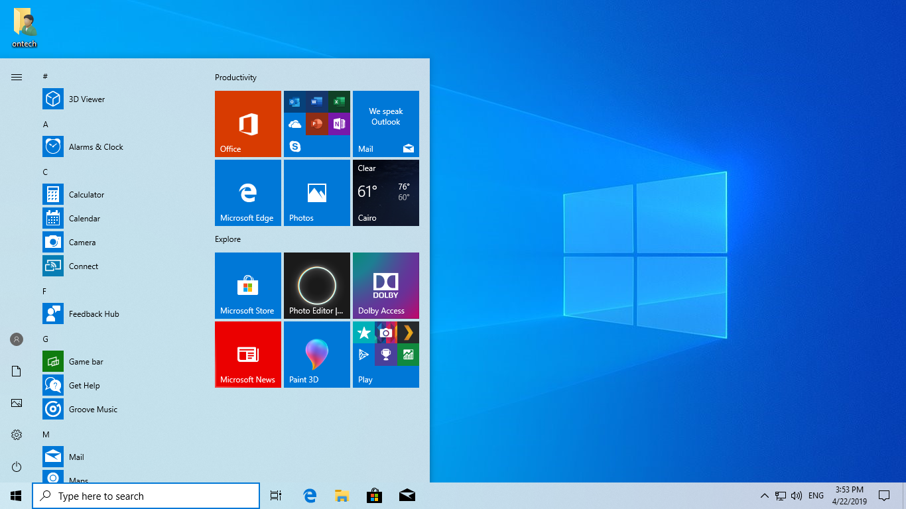Screen dimensions: 906x509
Task: Open network status in system tray
Action: (x=781, y=496)
